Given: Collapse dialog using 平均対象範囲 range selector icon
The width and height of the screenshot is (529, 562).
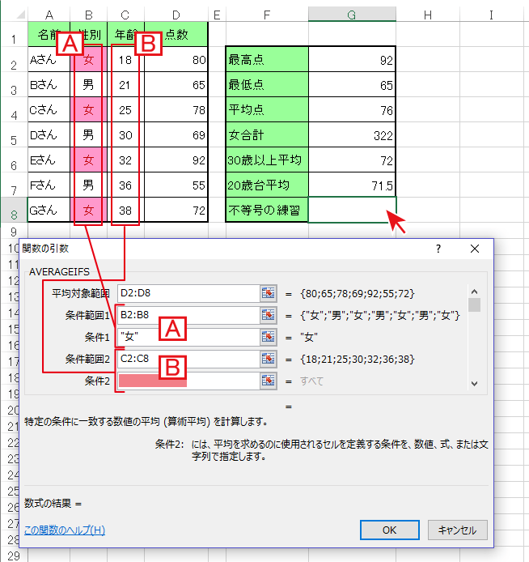Looking at the screenshot, I should (268, 293).
